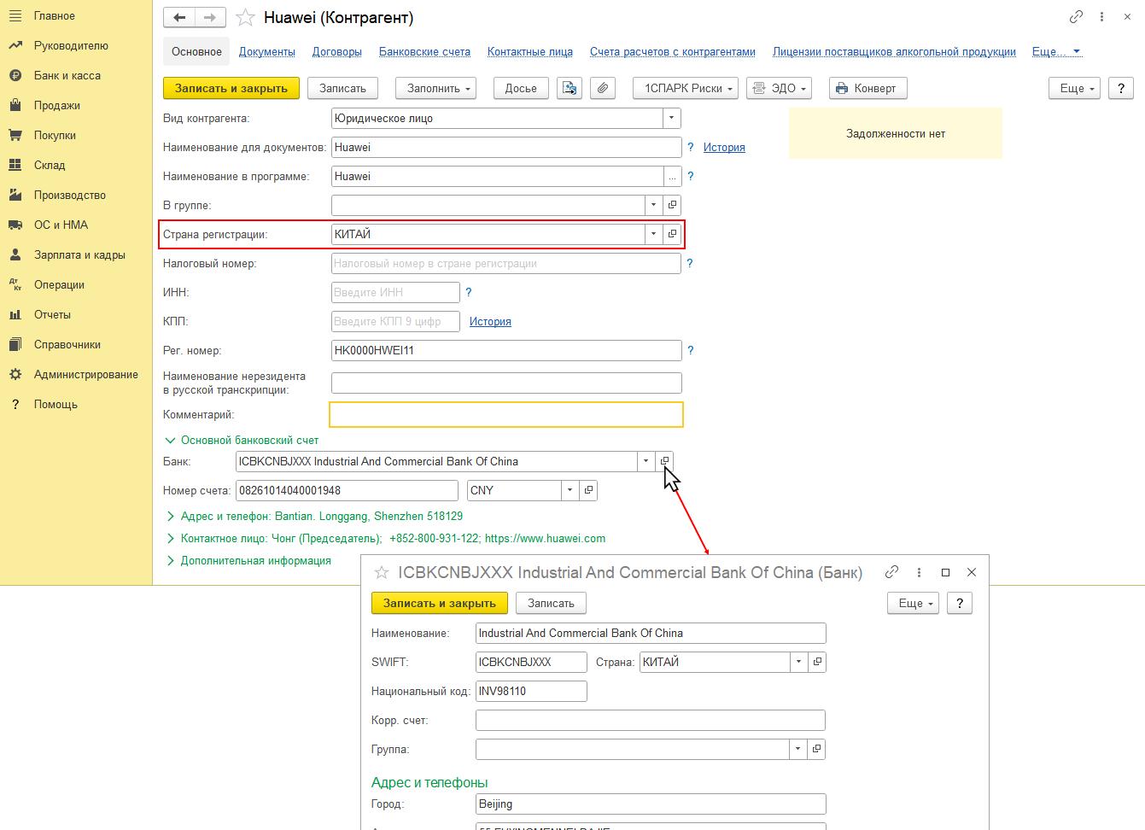Viewport: 1145px width, 830px height.
Task: Go back with the left arrow button
Action: 179,17
